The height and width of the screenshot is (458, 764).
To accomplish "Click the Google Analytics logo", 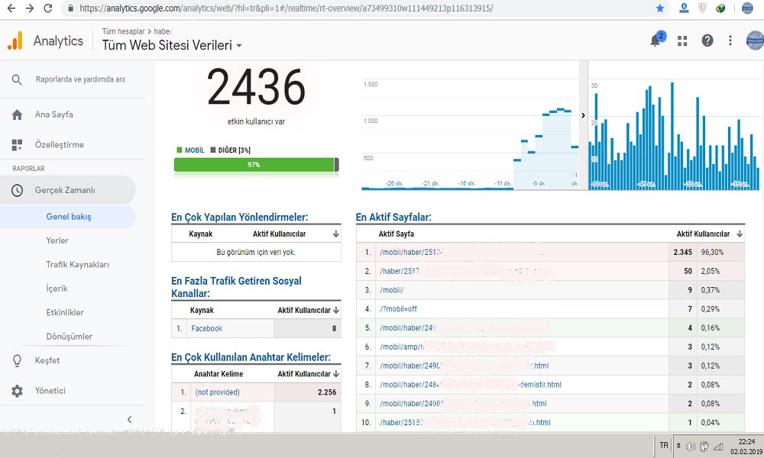I will 15,41.
